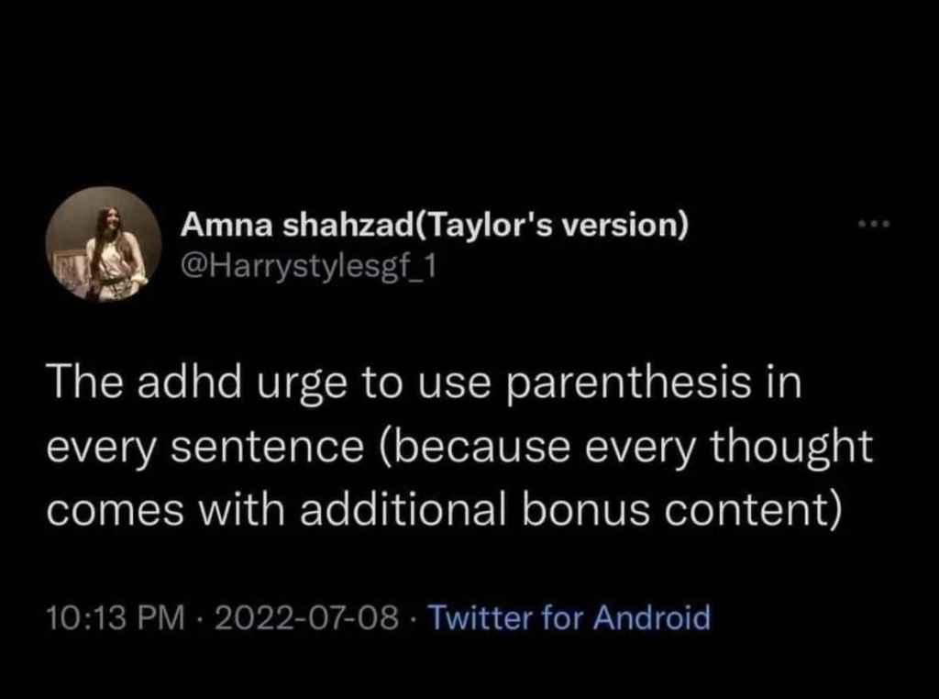Click the word "Android" in the source label
The width and height of the screenshot is (939, 699).
[651, 617]
